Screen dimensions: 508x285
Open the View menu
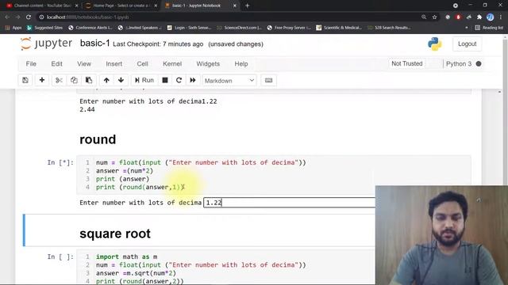coord(84,64)
